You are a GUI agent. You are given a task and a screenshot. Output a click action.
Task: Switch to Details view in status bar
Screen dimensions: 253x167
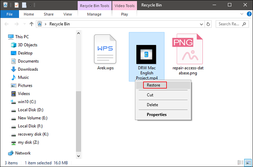(240, 163)
